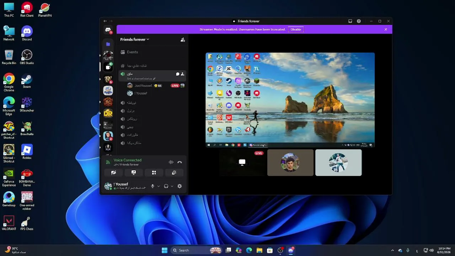The height and width of the screenshot is (256, 455).
Task: Open Discord help icon in title bar
Action: tap(359, 21)
